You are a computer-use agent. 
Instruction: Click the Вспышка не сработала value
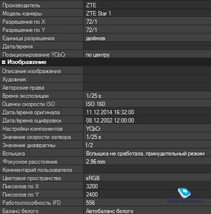point(145,153)
